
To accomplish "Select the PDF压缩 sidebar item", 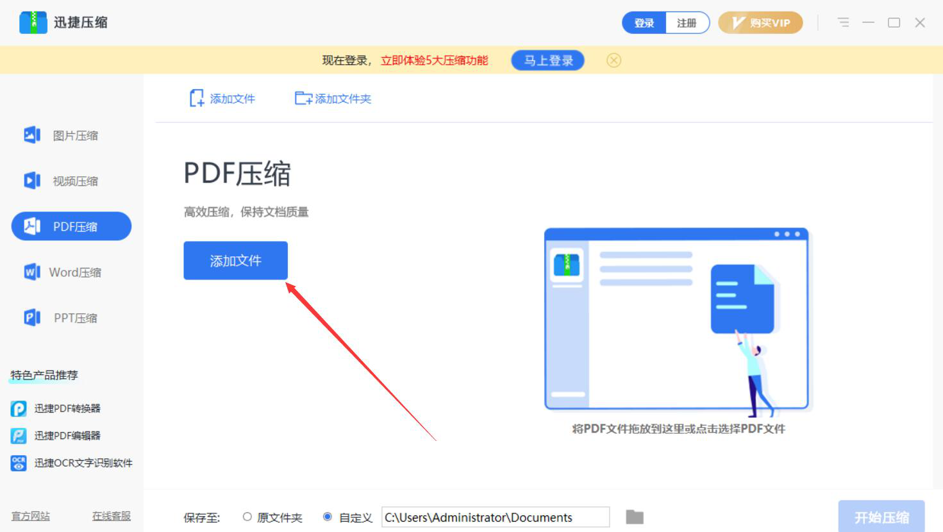I will pyautogui.click(x=71, y=226).
